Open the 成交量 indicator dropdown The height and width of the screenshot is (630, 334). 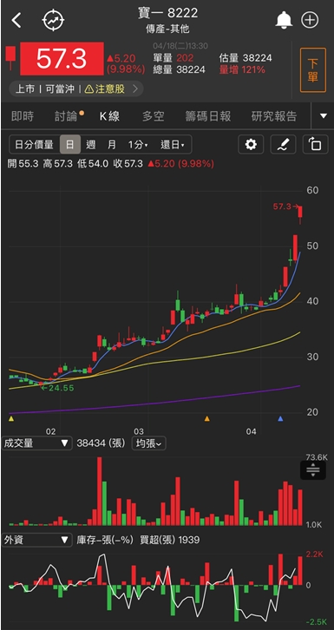pos(36,443)
